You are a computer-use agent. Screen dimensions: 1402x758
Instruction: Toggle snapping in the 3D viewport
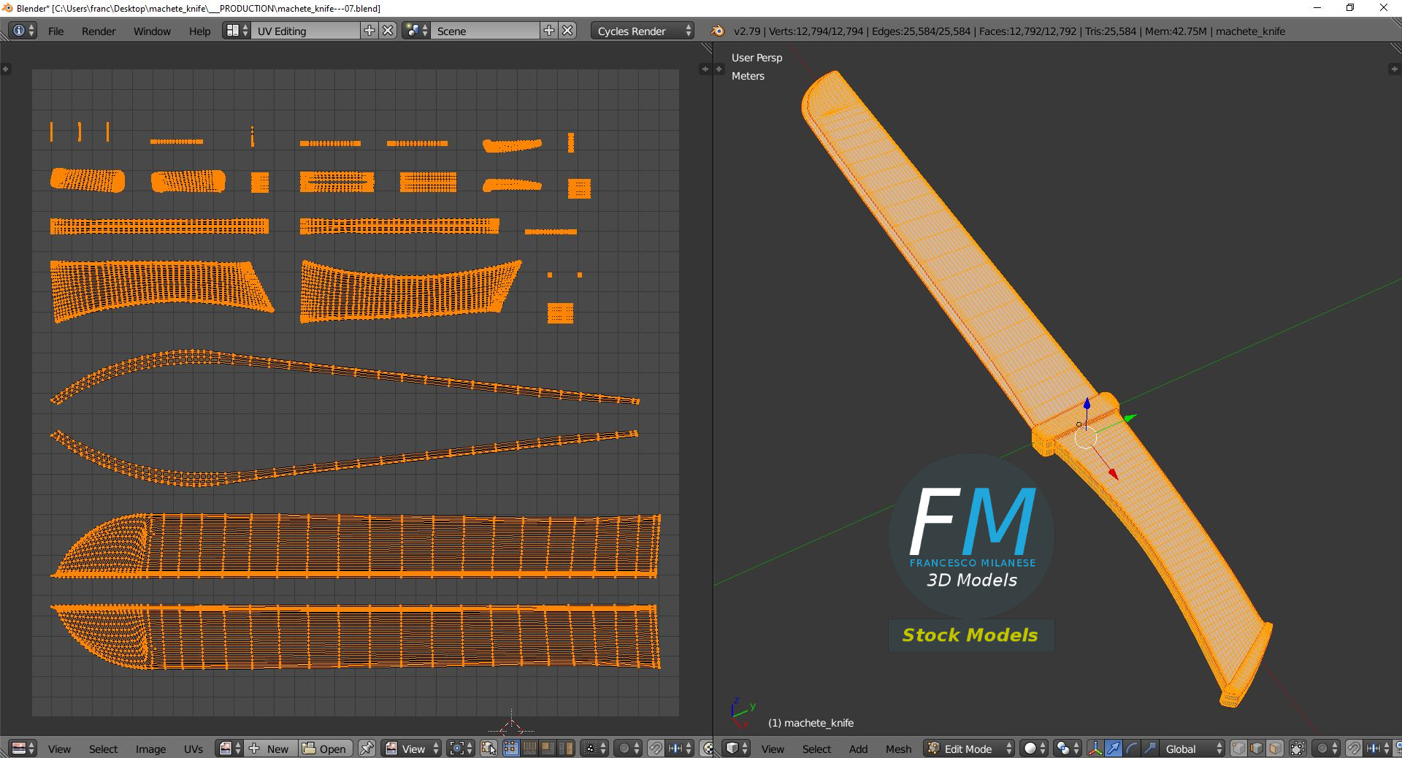coord(1354,749)
